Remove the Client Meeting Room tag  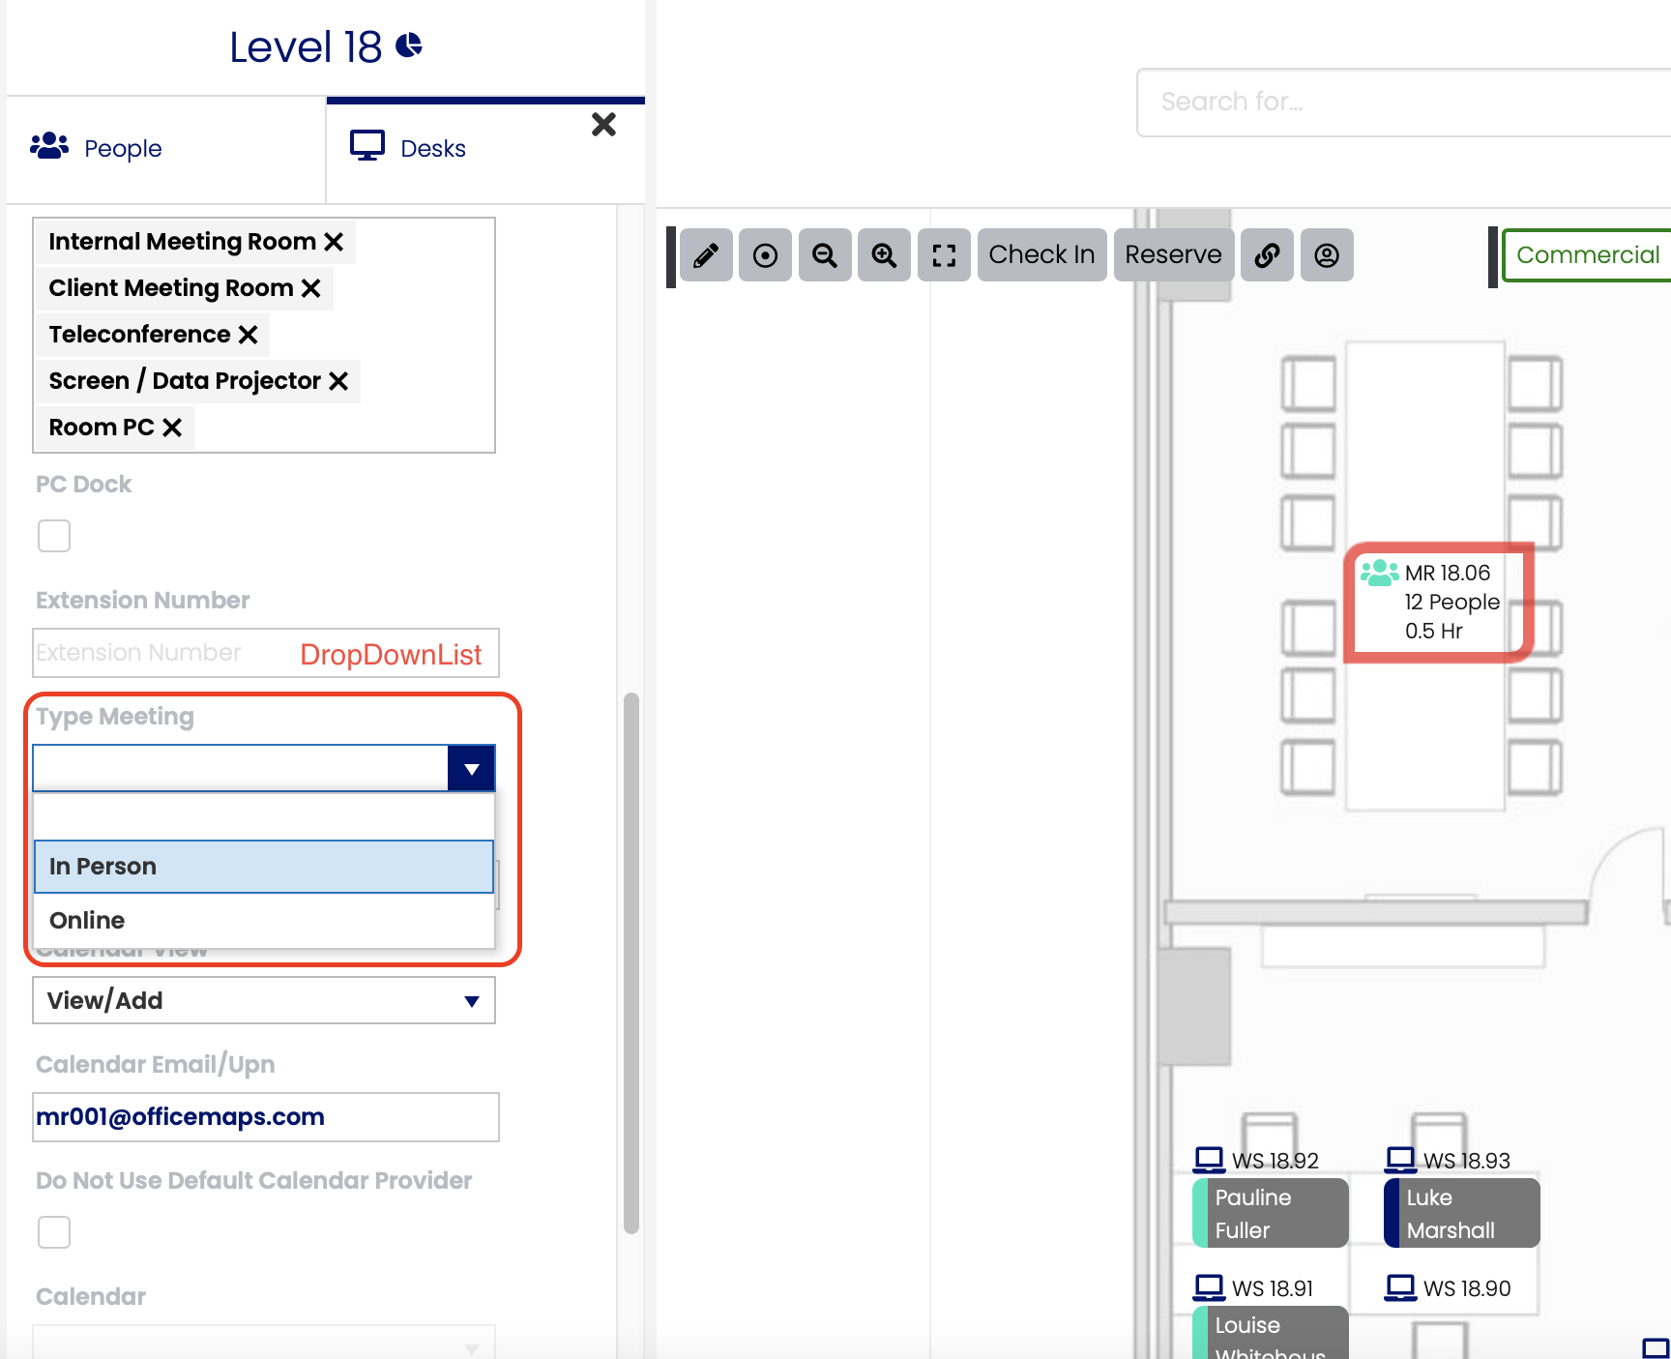point(310,288)
